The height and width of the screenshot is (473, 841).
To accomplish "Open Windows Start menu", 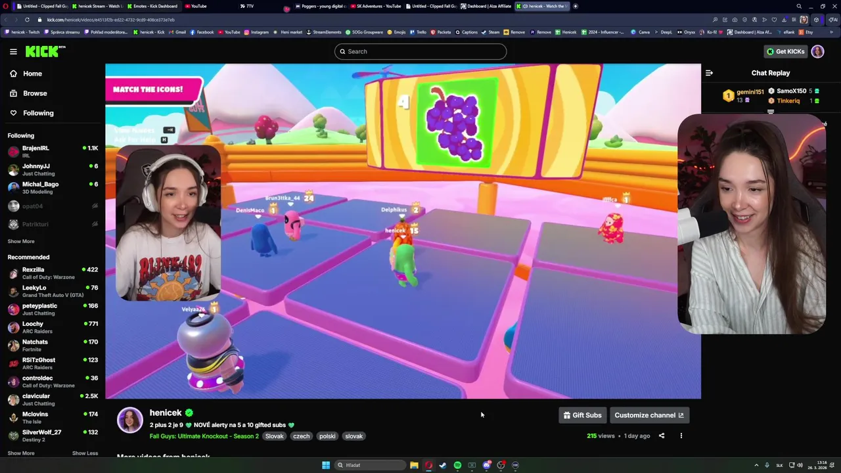I will [326, 465].
